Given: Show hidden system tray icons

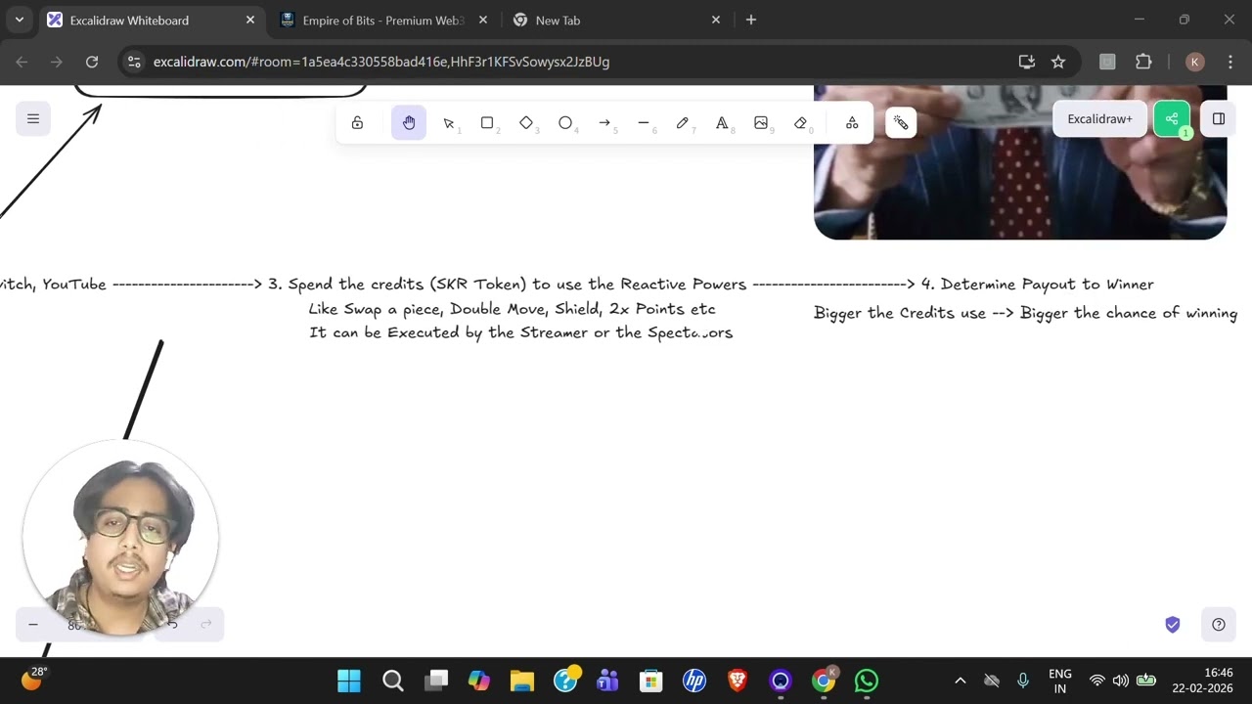Looking at the screenshot, I should point(961,681).
